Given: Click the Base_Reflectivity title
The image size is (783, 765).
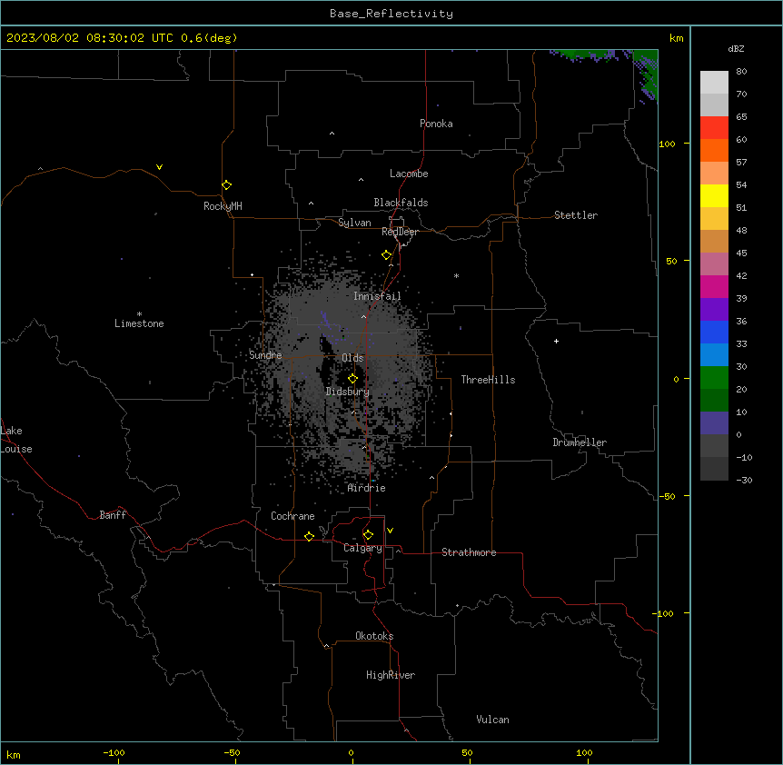Looking at the screenshot, I should [391, 14].
